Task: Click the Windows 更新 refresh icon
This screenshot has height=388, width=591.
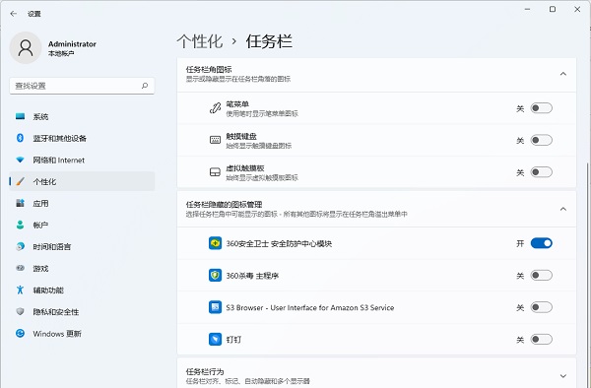Action: (x=21, y=334)
